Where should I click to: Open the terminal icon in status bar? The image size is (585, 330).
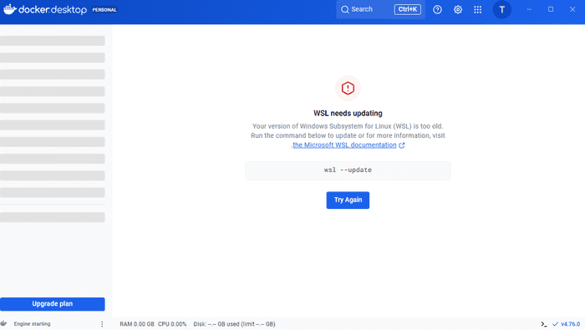[543, 324]
